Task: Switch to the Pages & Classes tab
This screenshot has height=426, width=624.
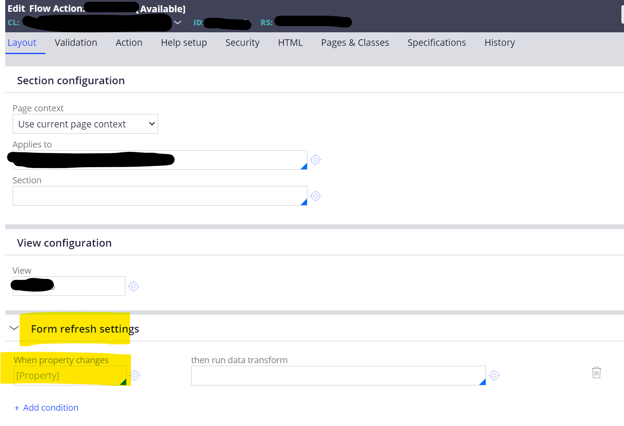Action: [355, 42]
